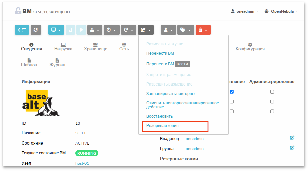Click disabled Запретить размещение item

[x=169, y=75]
